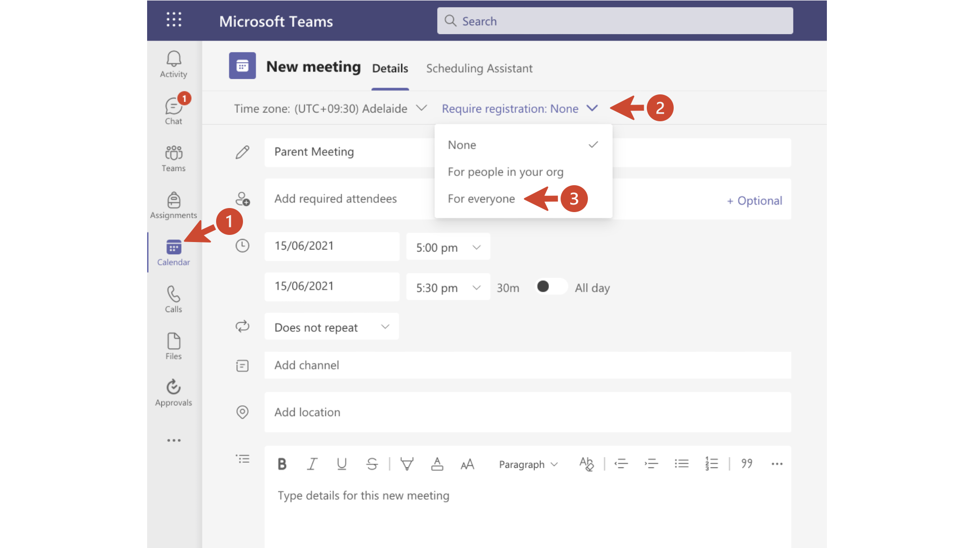
Task: Apply bold formatting in the description editor
Action: point(282,463)
